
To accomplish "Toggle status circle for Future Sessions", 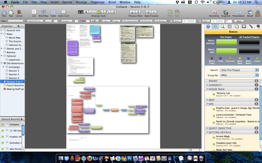I will click(x=5, y=85).
